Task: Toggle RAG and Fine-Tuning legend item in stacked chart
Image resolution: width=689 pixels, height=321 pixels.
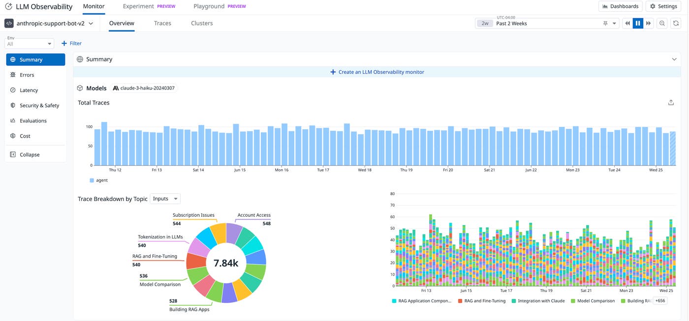Action: 481,301
